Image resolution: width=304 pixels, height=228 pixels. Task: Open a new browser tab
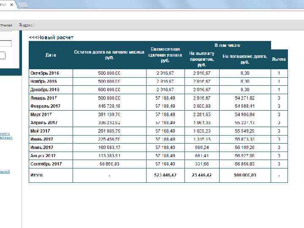[x=23, y=5]
